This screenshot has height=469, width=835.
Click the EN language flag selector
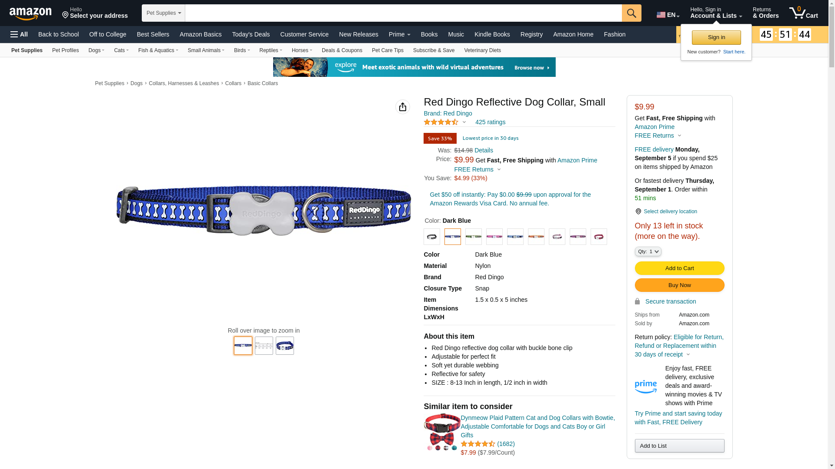668,15
